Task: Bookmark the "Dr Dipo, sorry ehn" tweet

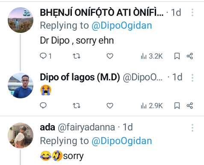Action: (x=177, y=56)
